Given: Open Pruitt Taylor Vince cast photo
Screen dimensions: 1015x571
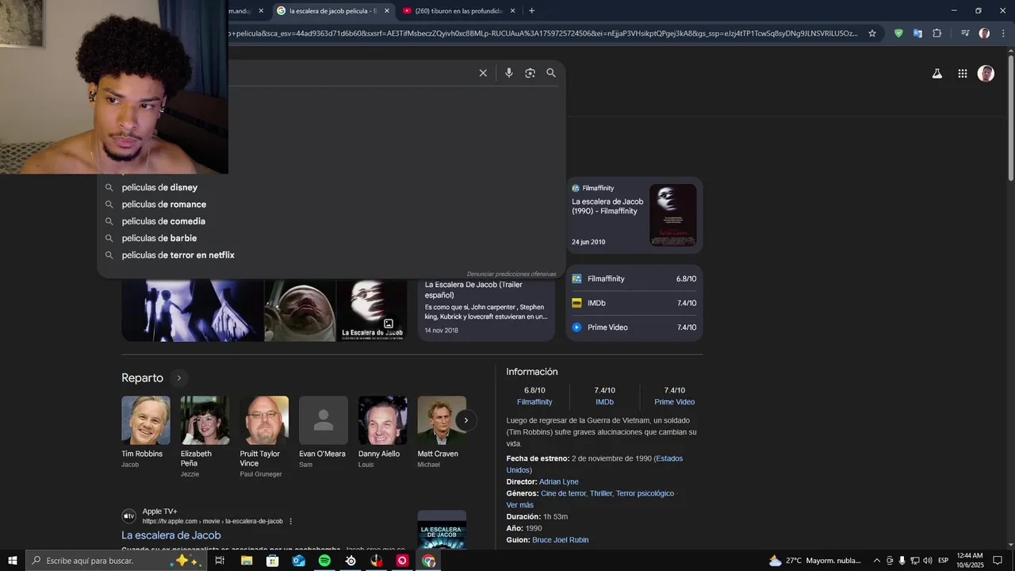Looking at the screenshot, I should 264,420.
